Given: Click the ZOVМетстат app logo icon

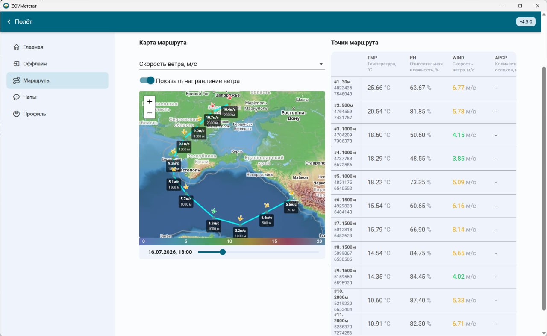Looking at the screenshot, I should click(6, 6).
